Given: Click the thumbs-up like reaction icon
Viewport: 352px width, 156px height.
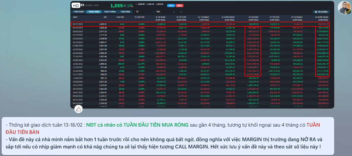Looking at the screenshot, I should click(79, 109).
